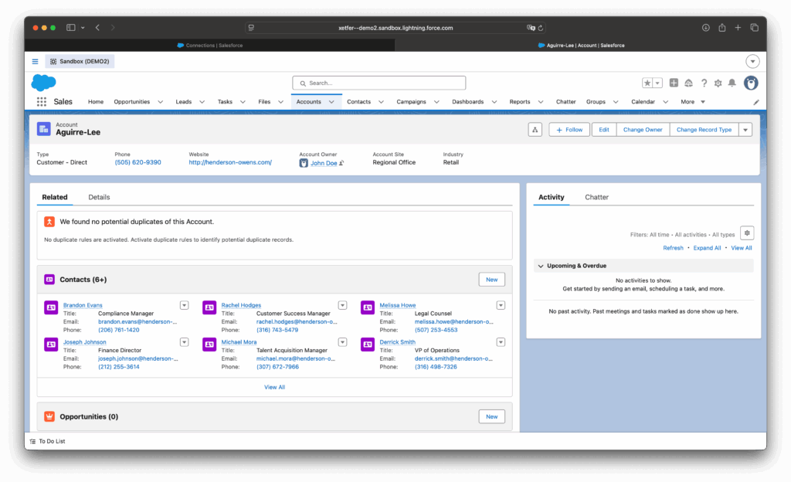Switch to the Details tab

click(99, 197)
